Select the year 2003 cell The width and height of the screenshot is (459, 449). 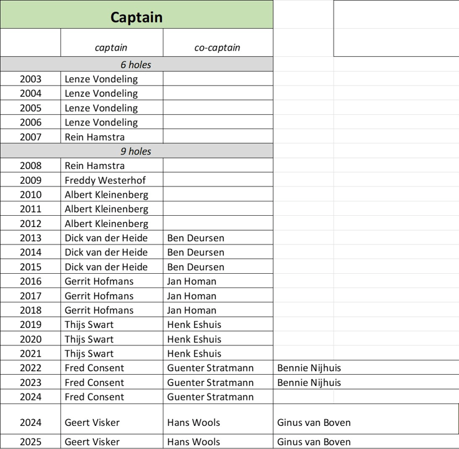coord(31,79)
